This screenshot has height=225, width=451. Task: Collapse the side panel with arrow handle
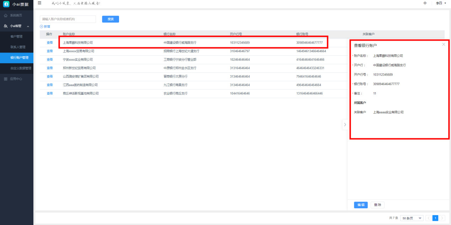(345, 125)
